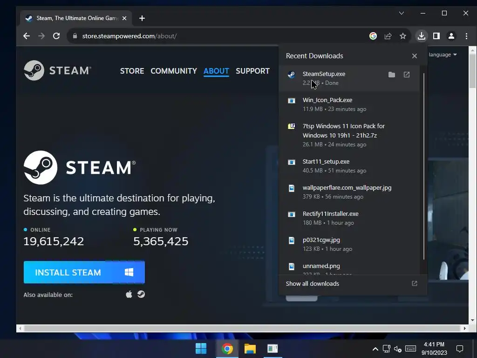The width and height of the screenshot is (477, 358).
Task: Open p0321cgw.jpg download entry
Action: click(349, 244)
